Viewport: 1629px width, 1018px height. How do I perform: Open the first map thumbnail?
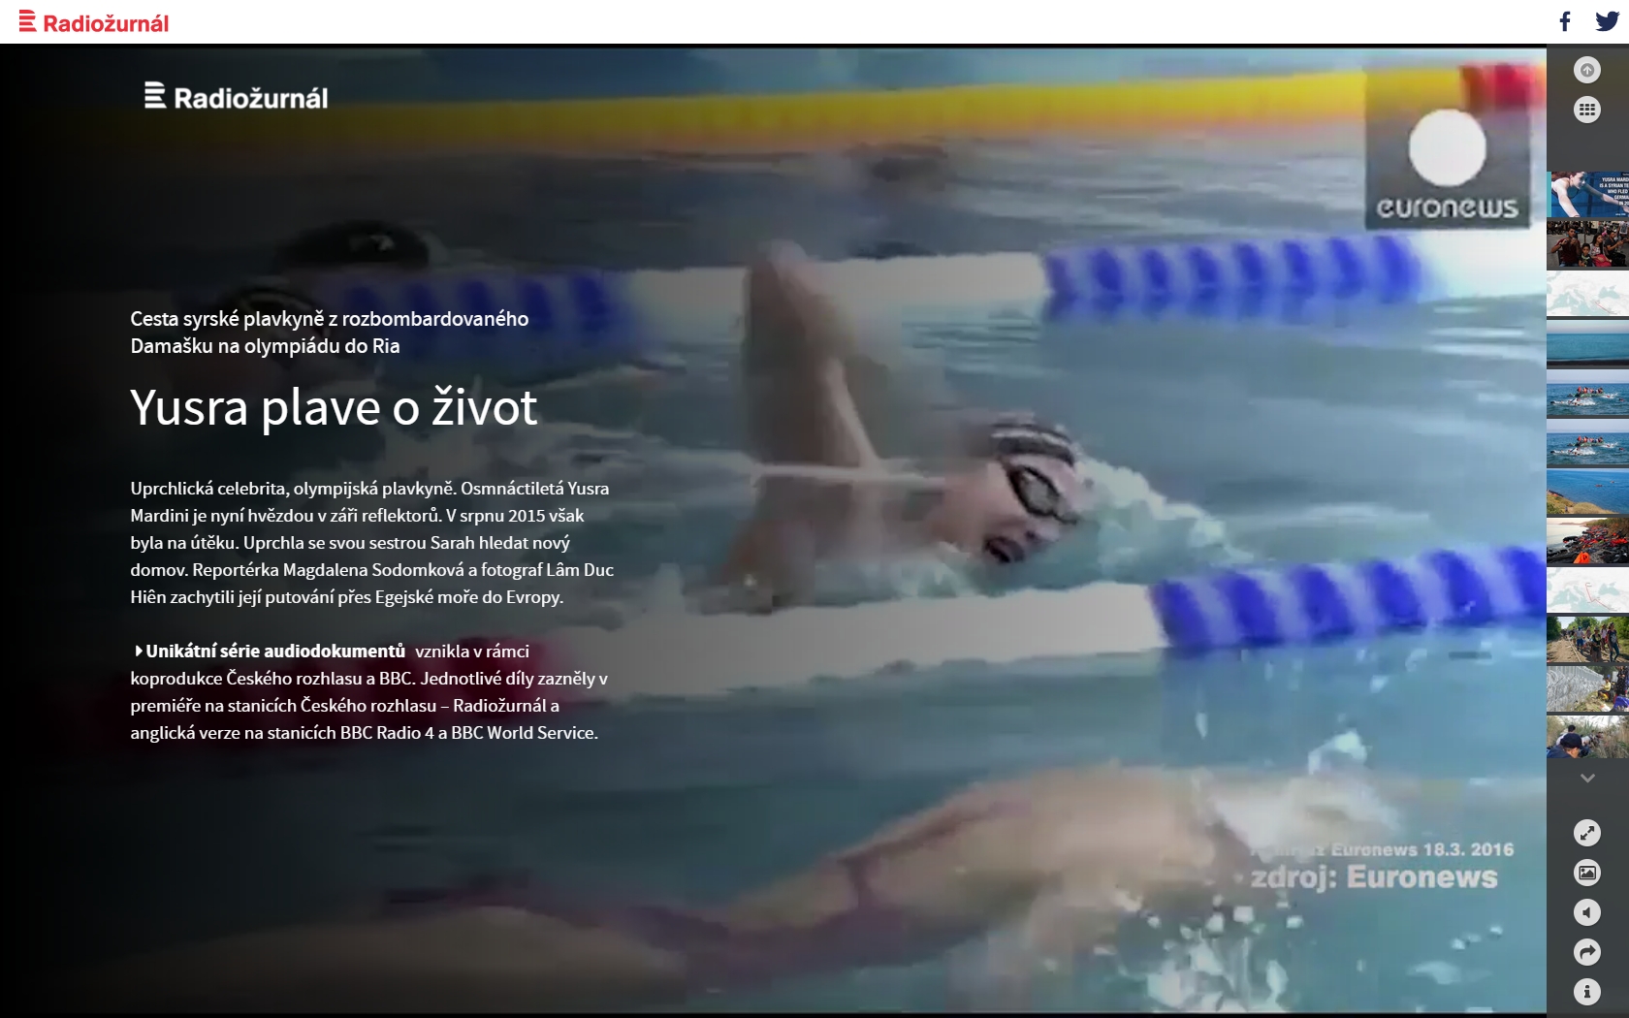click(1587, 294)
